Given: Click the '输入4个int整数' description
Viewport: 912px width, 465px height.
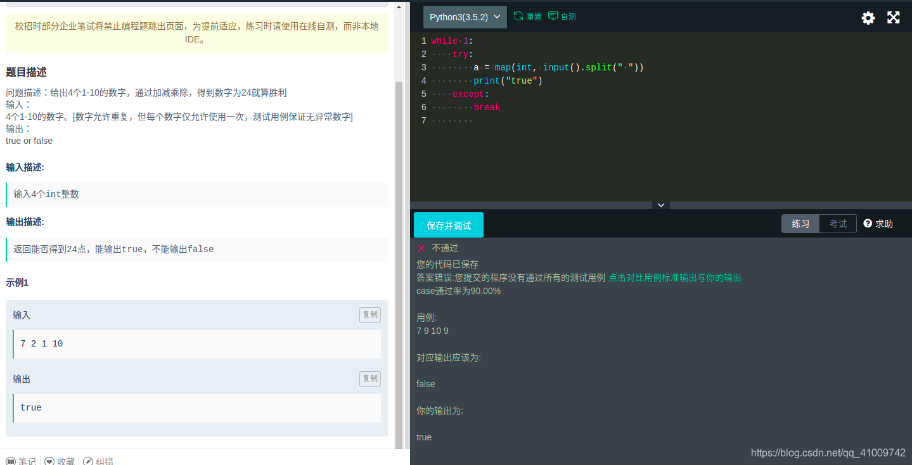Looking at the screenshot, I should click(46, 194).
